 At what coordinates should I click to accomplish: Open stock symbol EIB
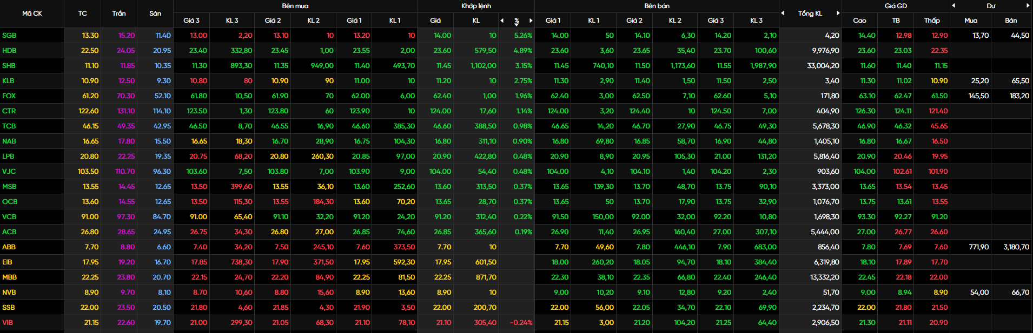(7, 262)
